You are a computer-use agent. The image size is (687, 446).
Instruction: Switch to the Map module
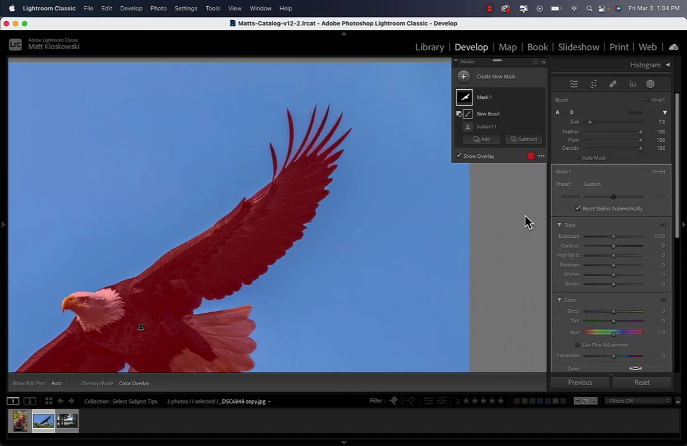click(x=507, y=47)
